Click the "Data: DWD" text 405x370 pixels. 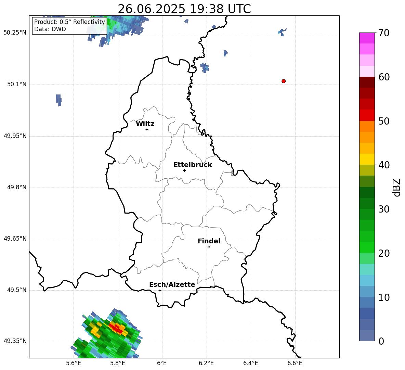pyautogui.click(x=50, y=29)
